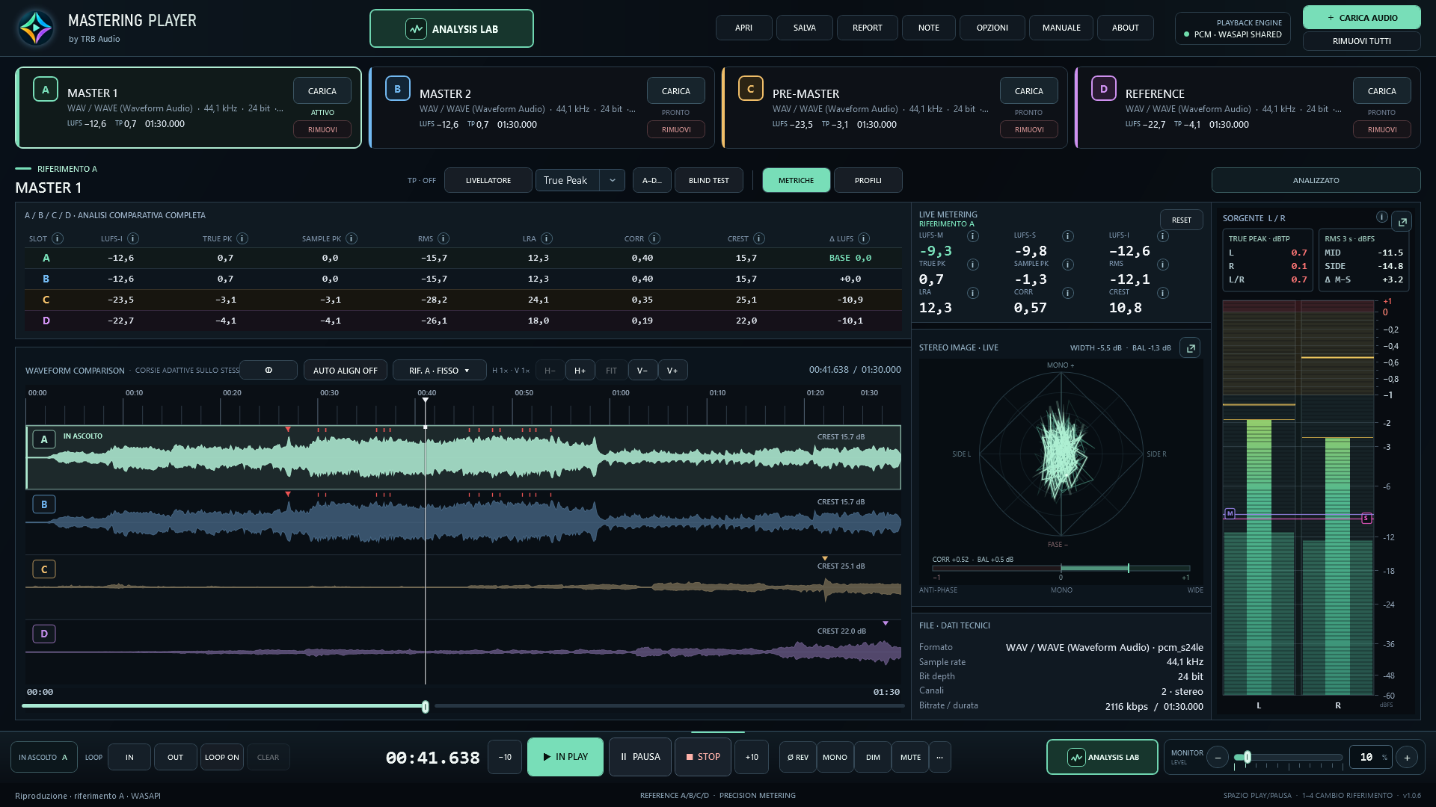The width and height of the screenshot is (1436, 807).
Task: Open the OPZIONI menu
Action: click(x=992, y=28)
